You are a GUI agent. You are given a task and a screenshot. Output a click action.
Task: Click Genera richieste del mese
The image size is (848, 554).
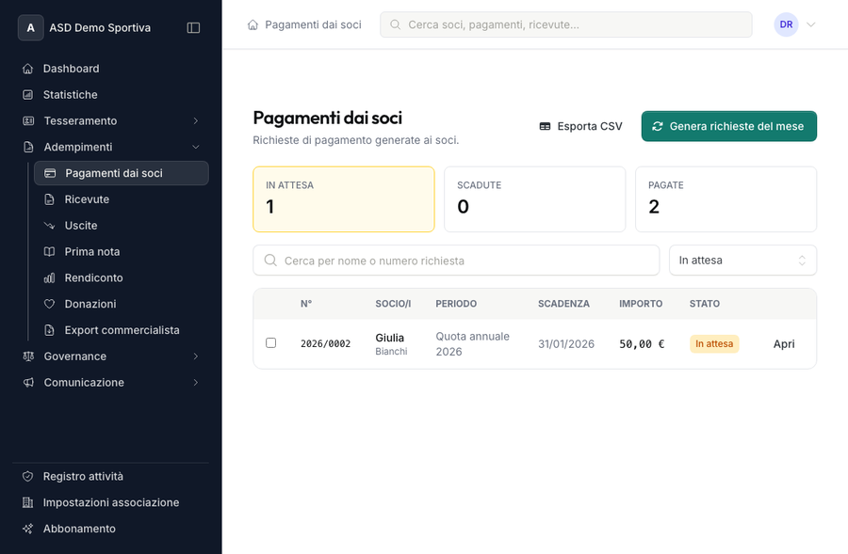click(x=728, y=125)
